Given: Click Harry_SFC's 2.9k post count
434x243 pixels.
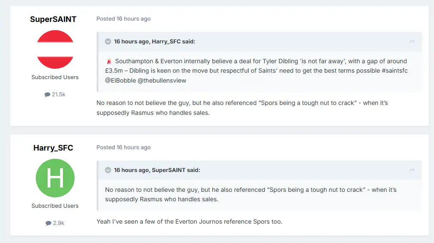Looking at the screenshot, I should (58, 223).
